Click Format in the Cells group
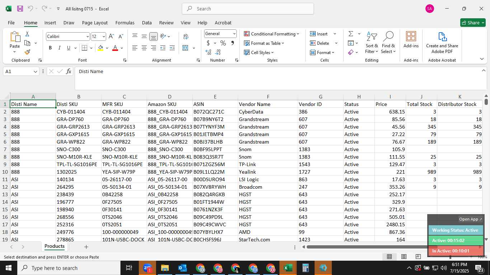The height and width of the screenshot is (275, 490). click(322, 52)
